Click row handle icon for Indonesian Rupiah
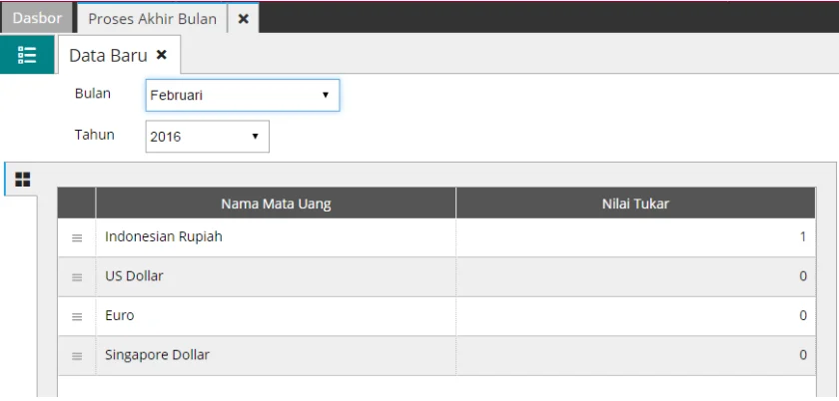Screen dimensions: 839x401 (x=77, y=238)
